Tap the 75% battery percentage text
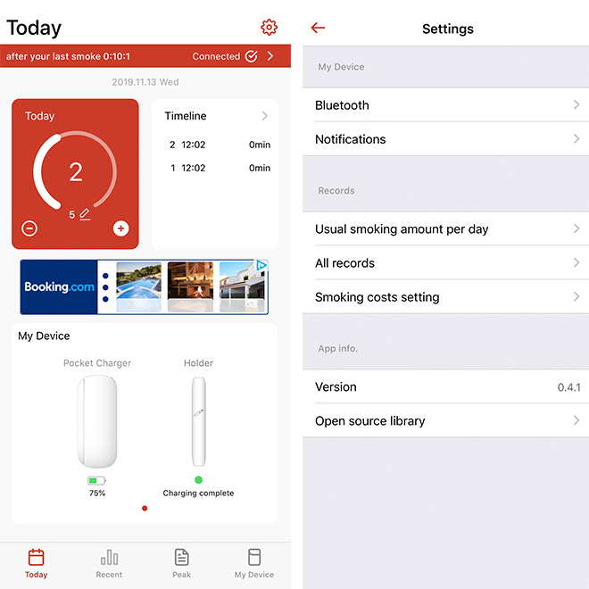This screenshot has width=589, height=589. (x=97, y=493)
